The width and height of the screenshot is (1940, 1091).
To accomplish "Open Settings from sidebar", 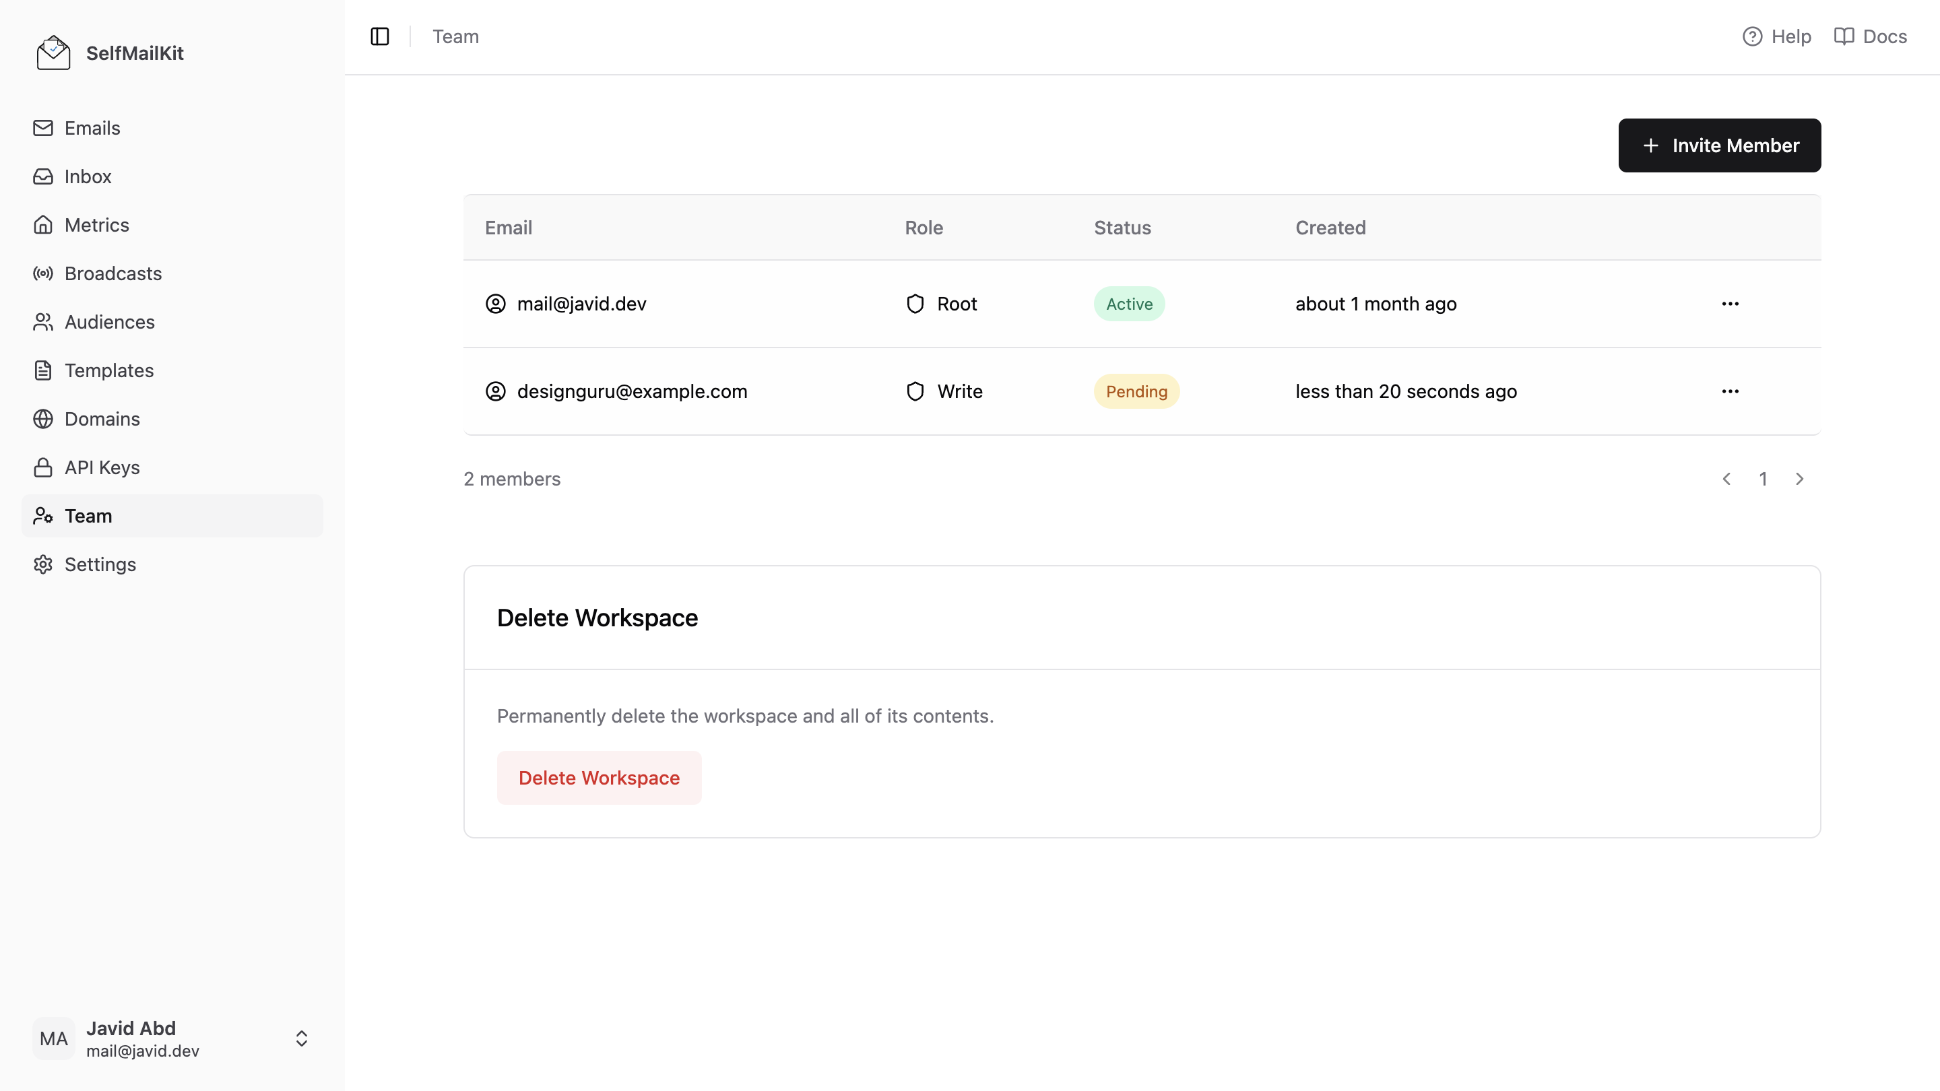I will (x=172, y=565).
